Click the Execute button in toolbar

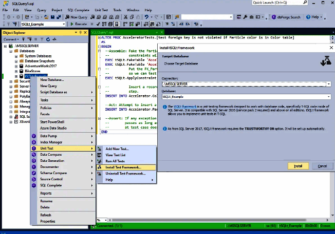[79, 24]
